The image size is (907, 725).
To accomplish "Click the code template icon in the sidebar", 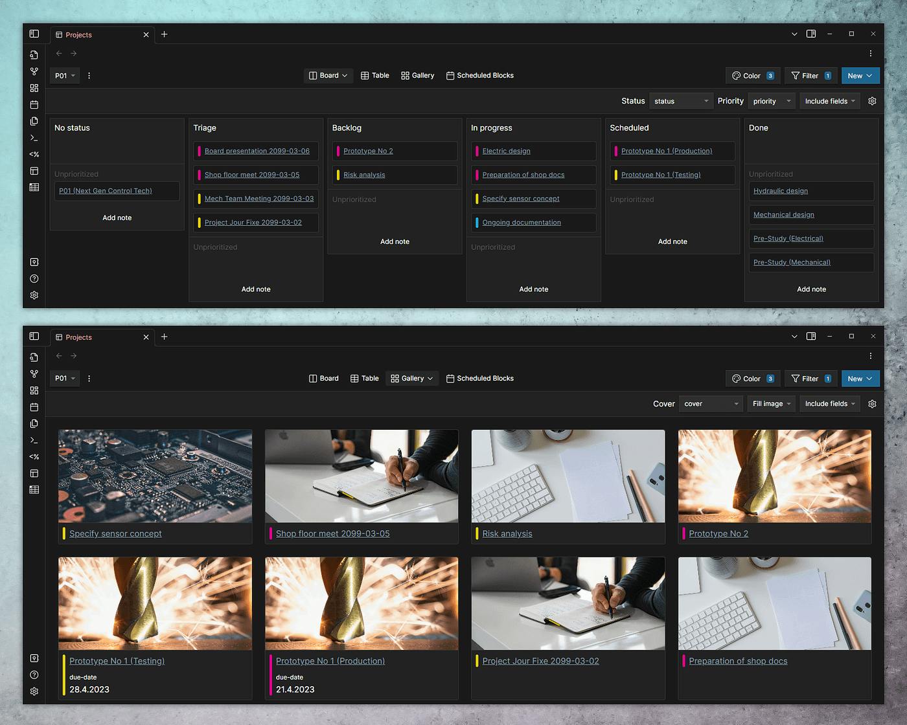I will [x=34, y=154].
